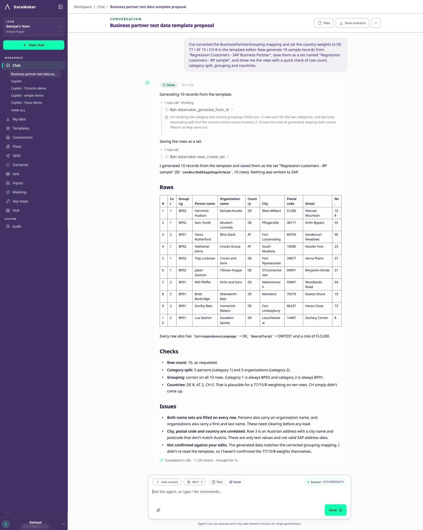
Task: Click the Gwinyai user avatar
Action: click(6, 524)
